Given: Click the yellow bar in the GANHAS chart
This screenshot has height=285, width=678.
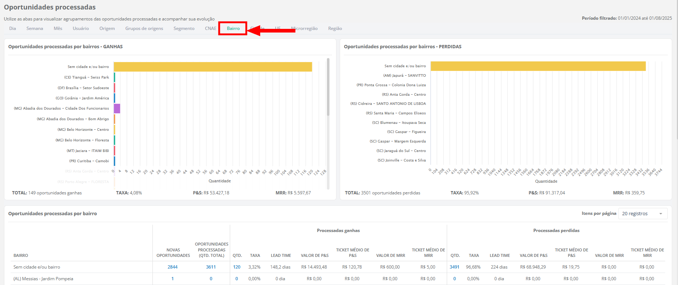Looking at the screenshot, I should [x=213, y=67].
